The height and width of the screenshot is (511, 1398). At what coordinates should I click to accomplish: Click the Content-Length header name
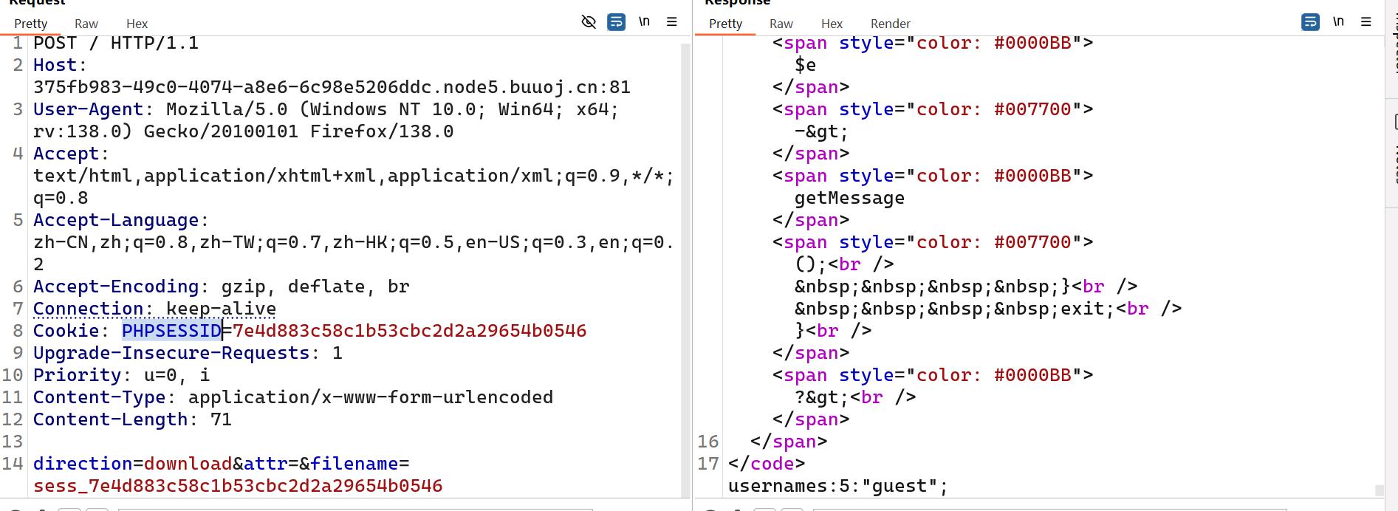click(x=110, y=419)
